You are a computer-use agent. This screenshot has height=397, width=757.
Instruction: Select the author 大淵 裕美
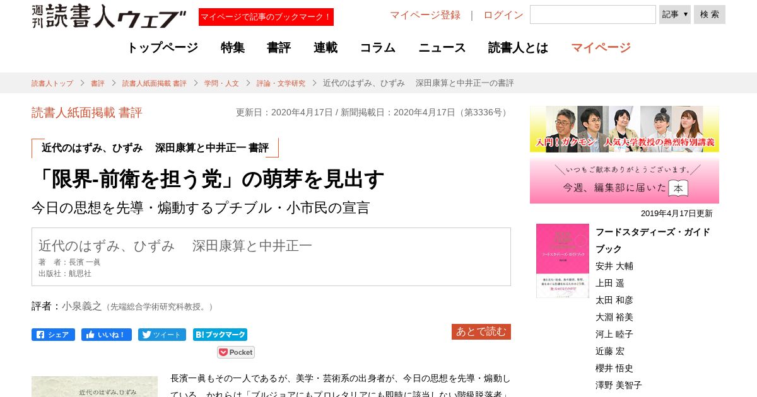[614, 318]
